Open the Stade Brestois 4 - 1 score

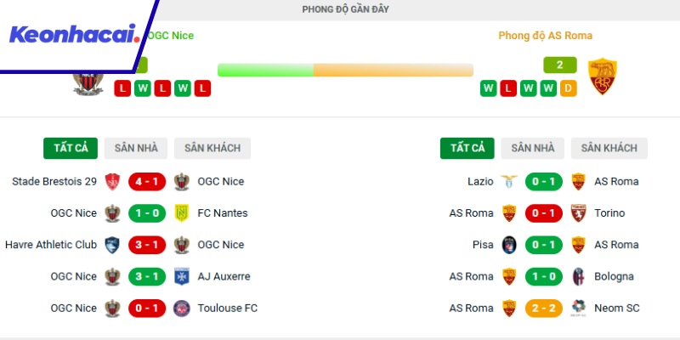[147, 181]
